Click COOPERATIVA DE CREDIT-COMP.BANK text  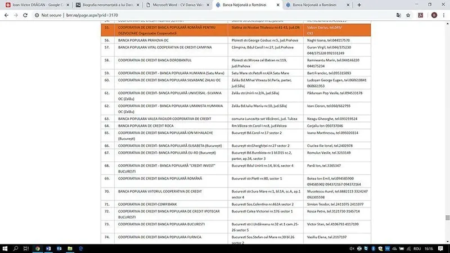[x=147, y=204]
